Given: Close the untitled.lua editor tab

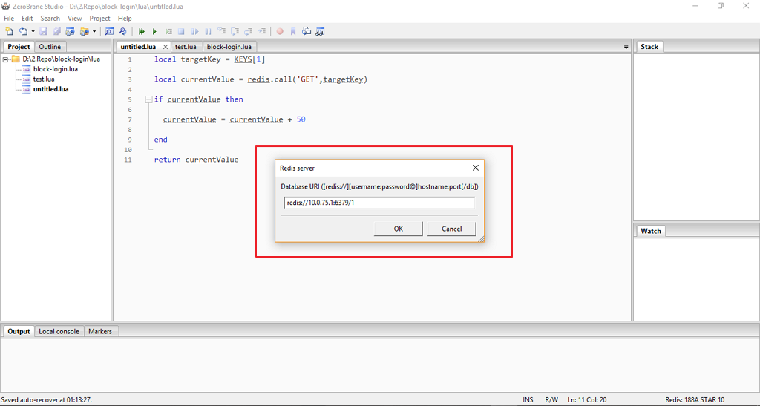Looking at the screenshot, I should point(165,47).
